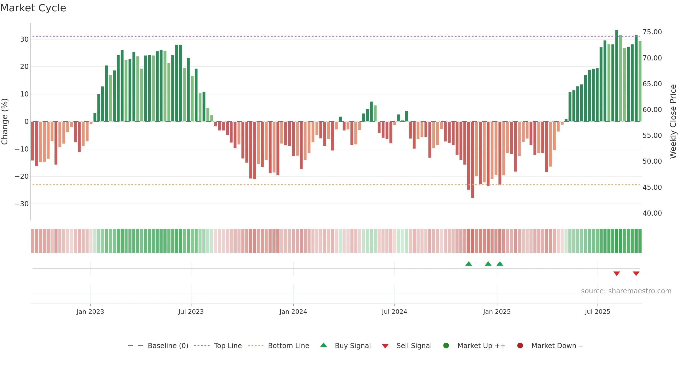
Task: Click the purple dotted Top Line sample in legend
Action: [x=202, y=346]
